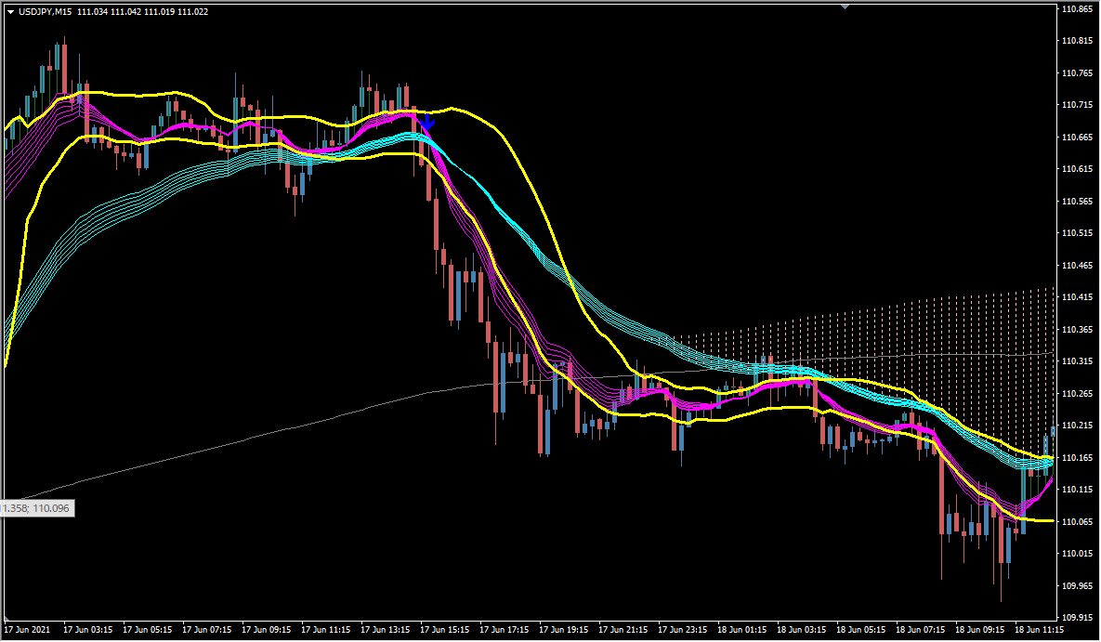1101x642 pixels.
Task: Click the gray chart shift marker at top
Action: click(845, 6)
